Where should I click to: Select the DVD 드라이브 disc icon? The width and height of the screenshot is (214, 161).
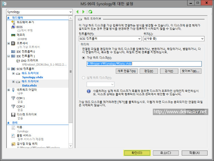[18, 61]
